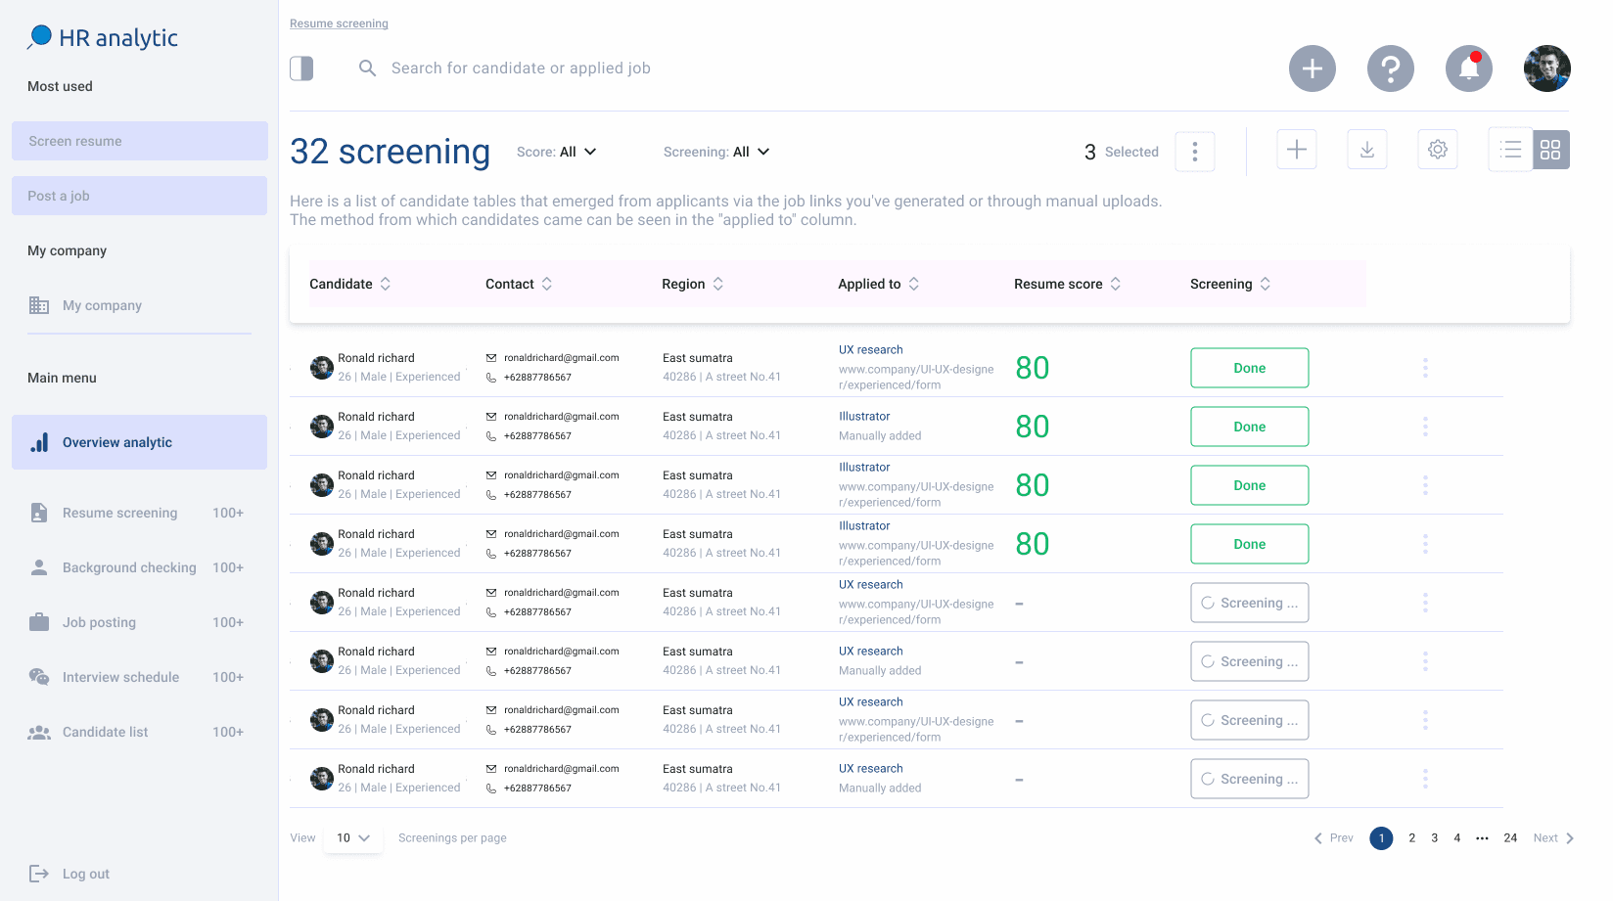
Task: Switch to list view layout
Action: (x=1510, y=150)
